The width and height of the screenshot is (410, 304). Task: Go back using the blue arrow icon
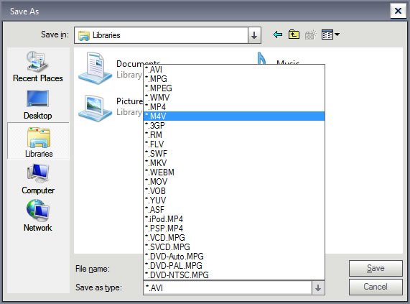point(277,34)
